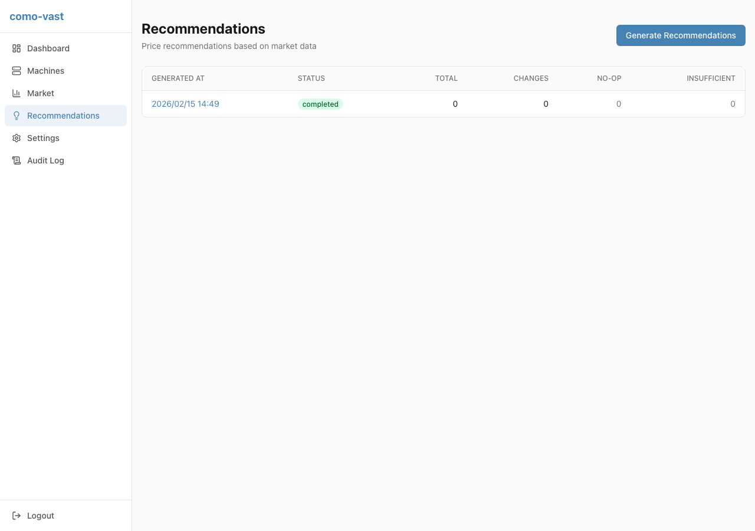Click the NO-OP column header
The height and width of the screenshot is (531, 755).
(609, 78)
